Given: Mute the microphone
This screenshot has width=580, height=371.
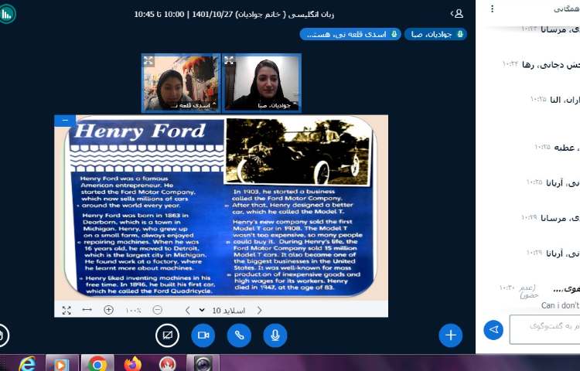Looking at the screenshot, I should click(x=275, y=335).
